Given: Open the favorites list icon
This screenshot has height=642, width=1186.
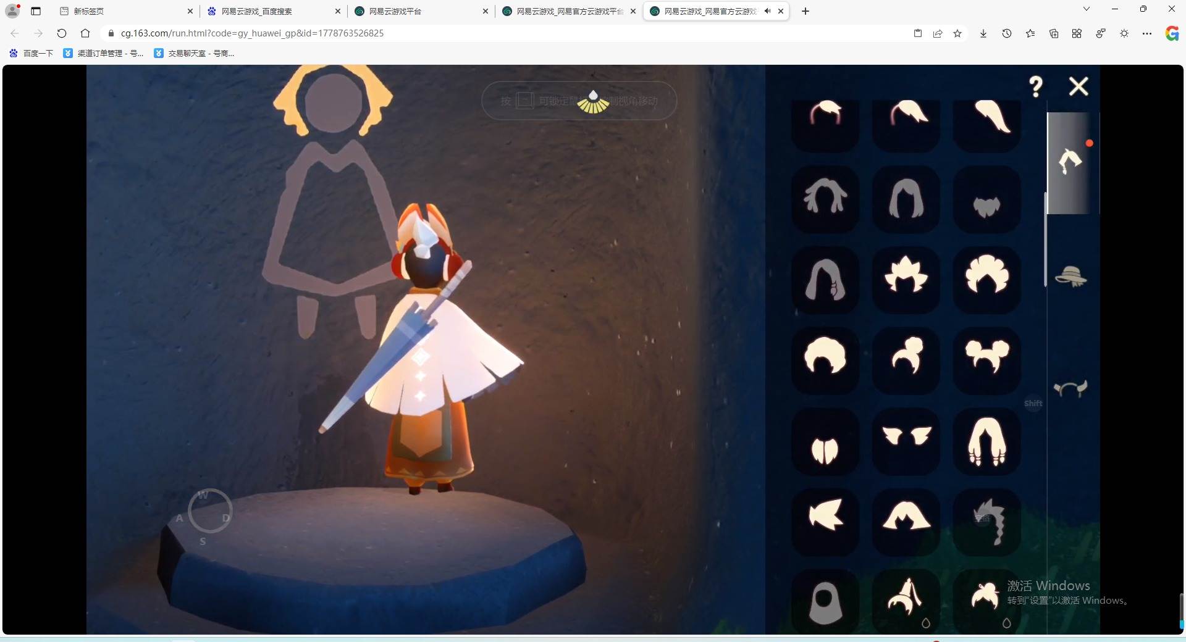Looking at the screenshot, I should point(1030,33).
